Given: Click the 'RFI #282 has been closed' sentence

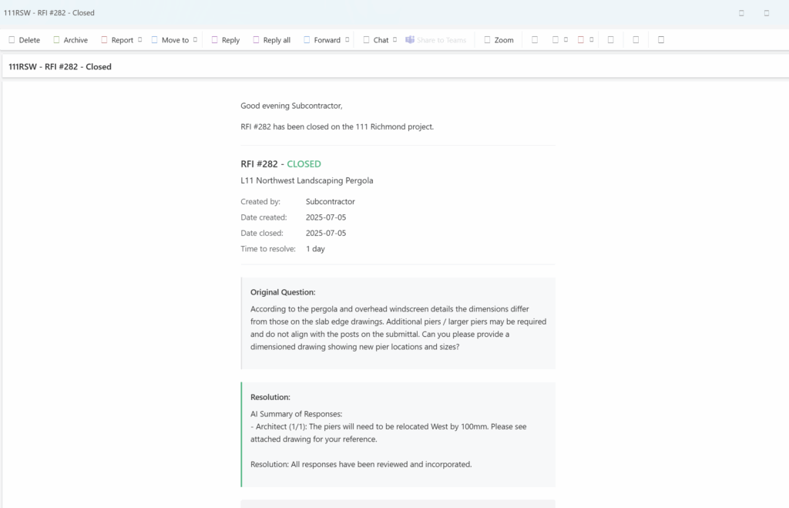Looking at the screenshot, I should pos(337,127).
